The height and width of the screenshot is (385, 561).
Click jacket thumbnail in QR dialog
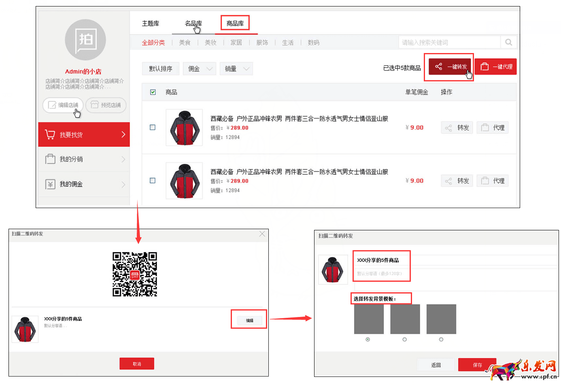(x=25, y=329)
